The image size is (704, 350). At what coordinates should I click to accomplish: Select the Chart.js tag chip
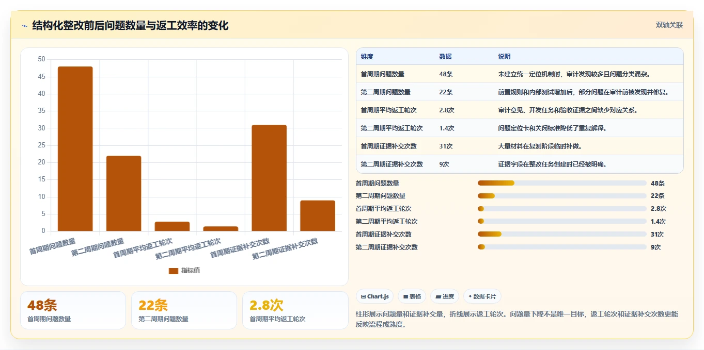[374, 296]
